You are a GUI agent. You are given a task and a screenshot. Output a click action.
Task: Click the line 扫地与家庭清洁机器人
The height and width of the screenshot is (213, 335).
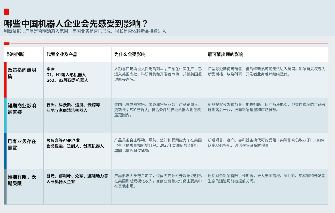[x=67, y=110]
